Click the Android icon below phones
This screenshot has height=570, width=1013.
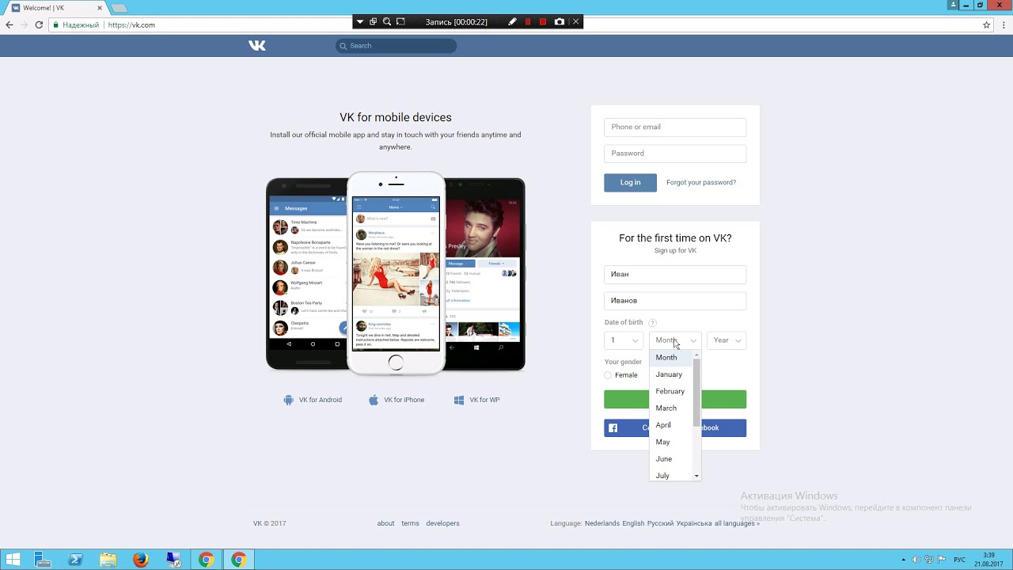pyautogui.click(x=288, y=400)
